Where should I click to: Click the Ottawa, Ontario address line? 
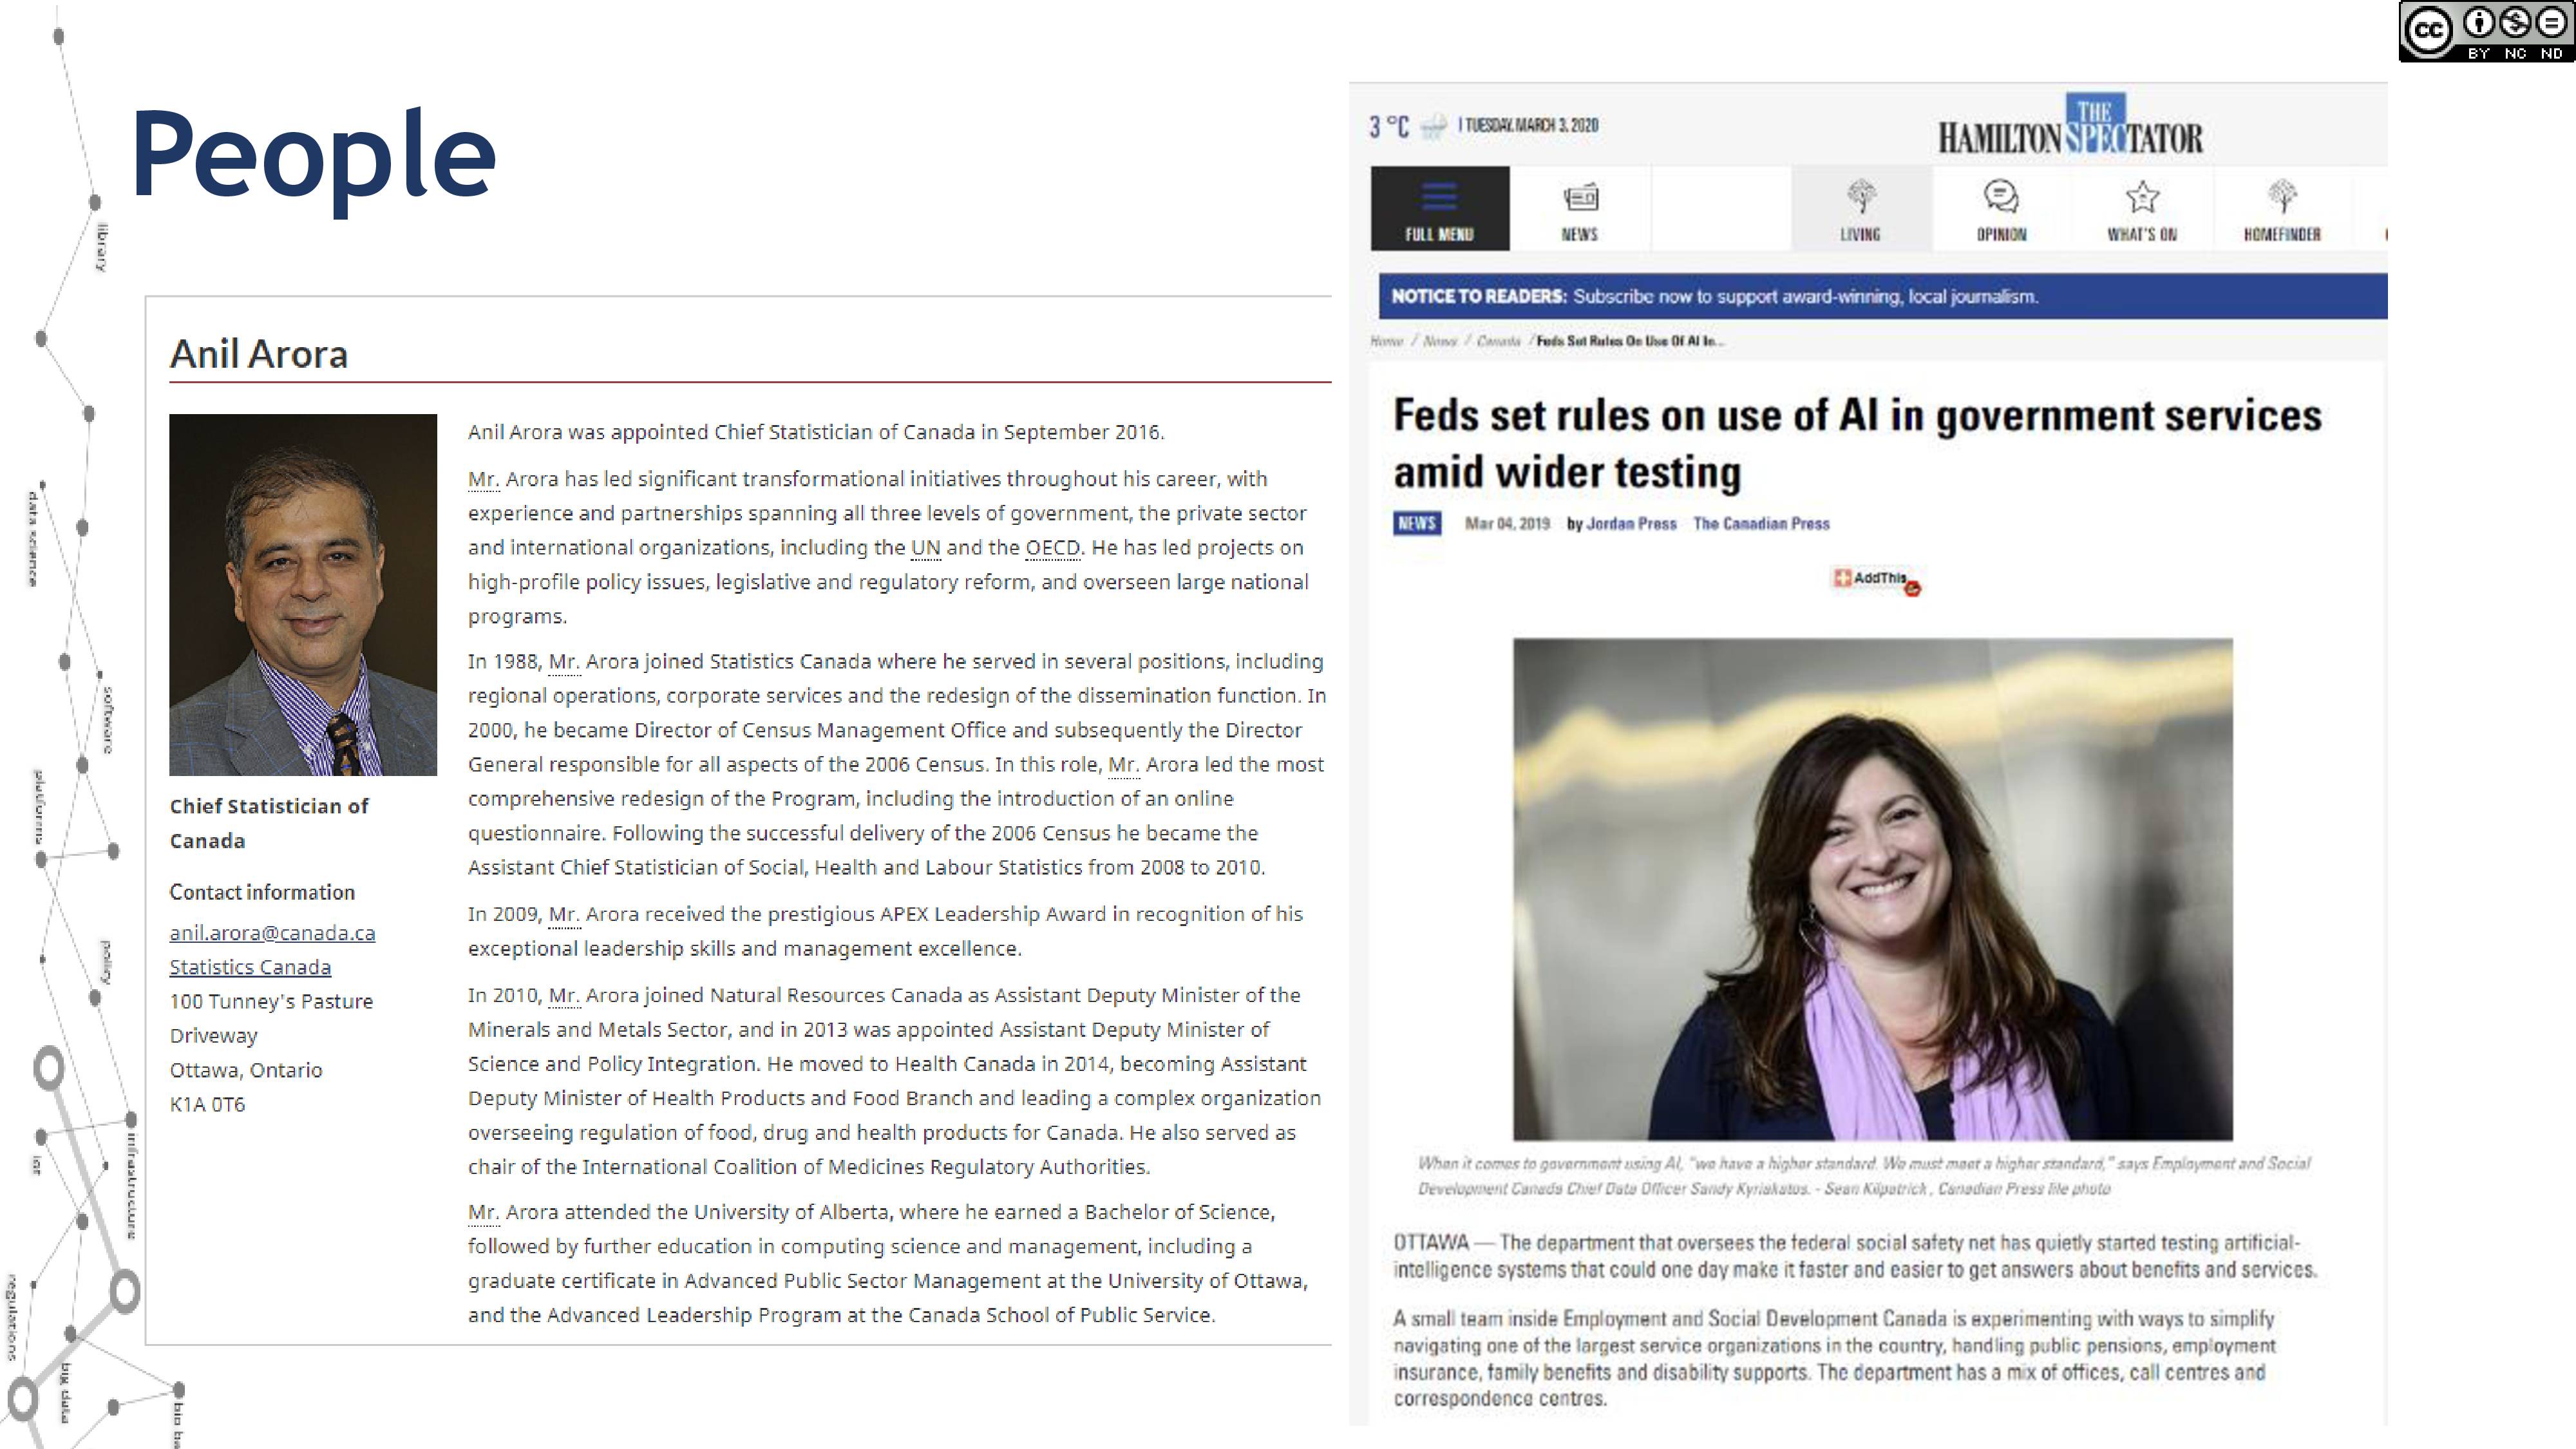(246, 1070)
